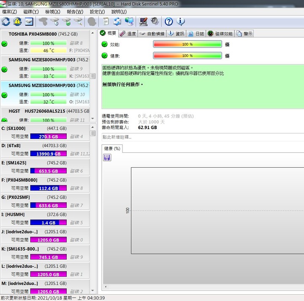Click the gray blob toolbar icon

click(92, 22)
